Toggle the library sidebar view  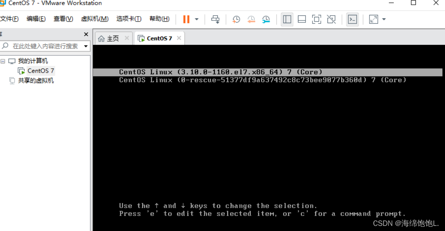pyautogui.click(x=287, y=19)
